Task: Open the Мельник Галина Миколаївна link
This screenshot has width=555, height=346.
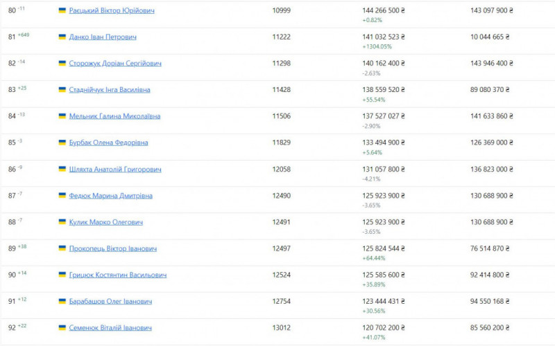Action: coord(114,116)
